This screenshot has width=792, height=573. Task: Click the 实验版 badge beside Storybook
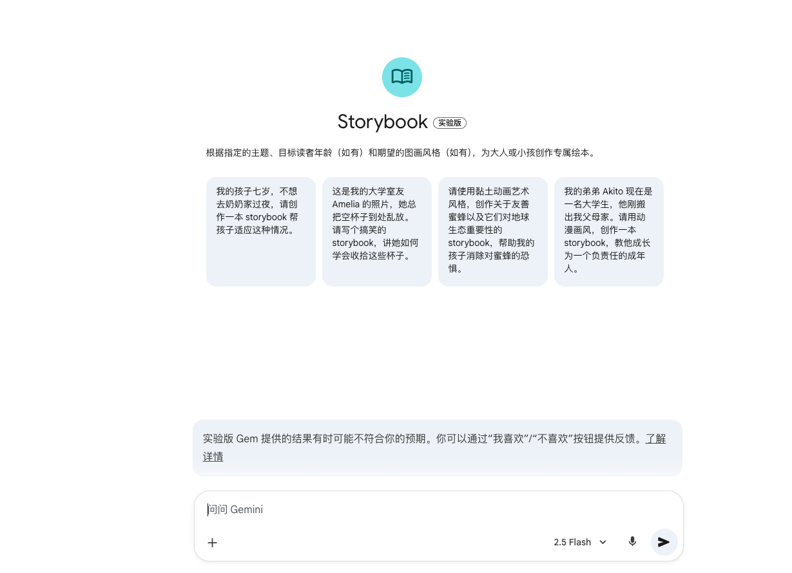point(449,123)
